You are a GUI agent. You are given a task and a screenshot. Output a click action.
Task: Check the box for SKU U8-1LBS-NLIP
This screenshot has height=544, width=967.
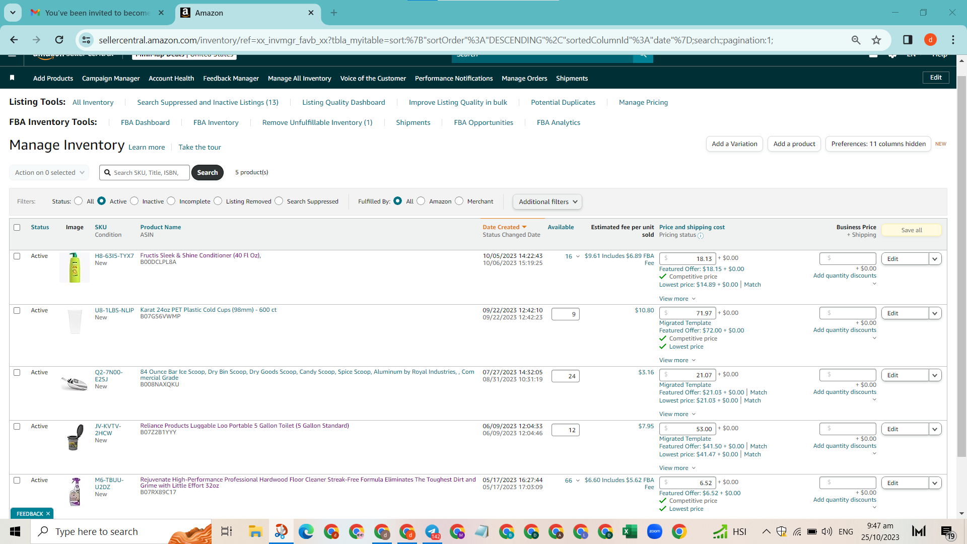17,310
